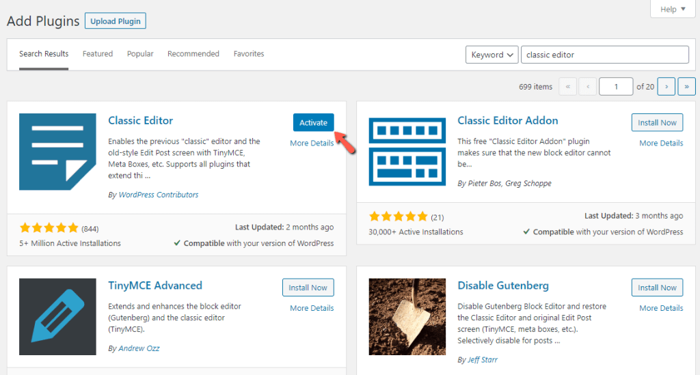Click the current page number field

(x=616, y=87)
